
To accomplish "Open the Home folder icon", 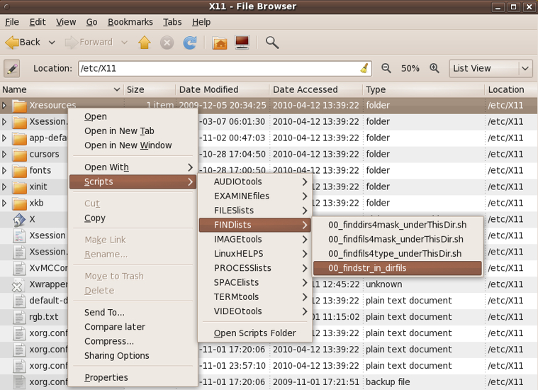I will (220, 43).
